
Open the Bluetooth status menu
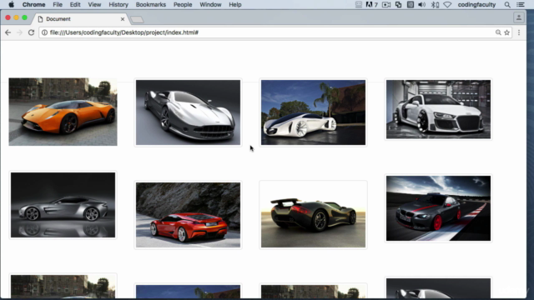[x=435, y=4]
